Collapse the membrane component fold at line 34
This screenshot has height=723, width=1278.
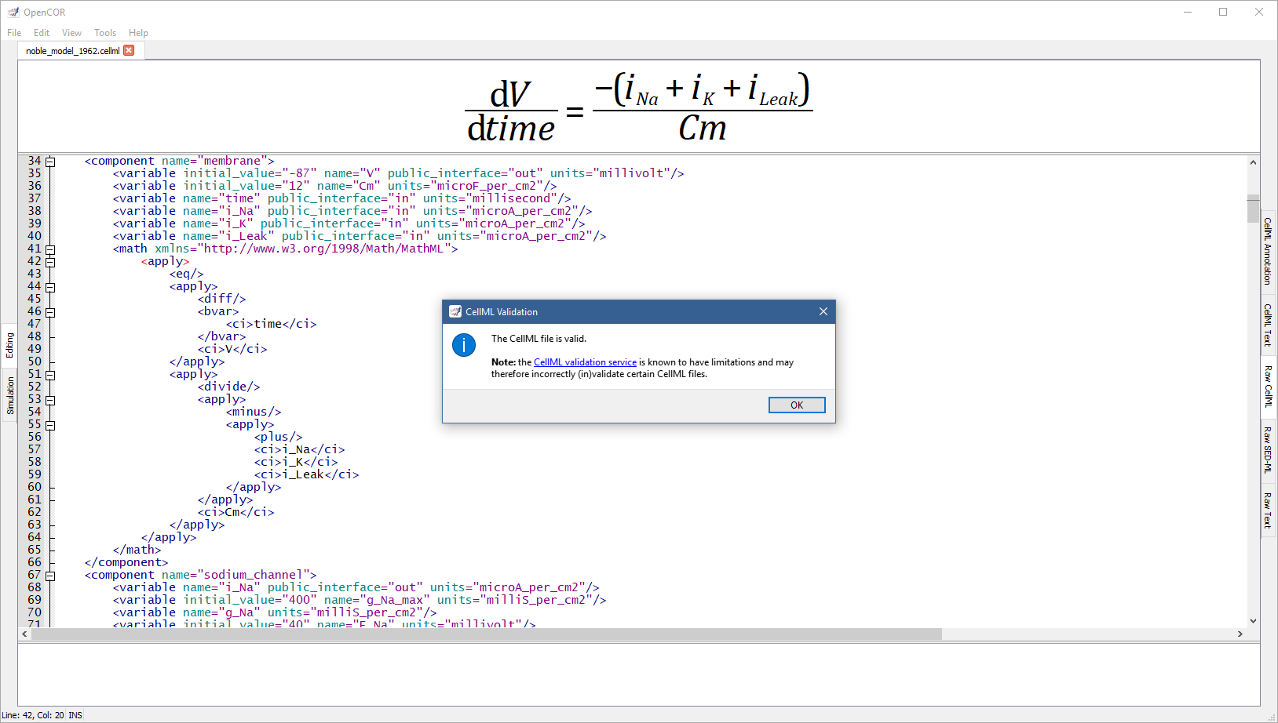[x=50, y=162]
